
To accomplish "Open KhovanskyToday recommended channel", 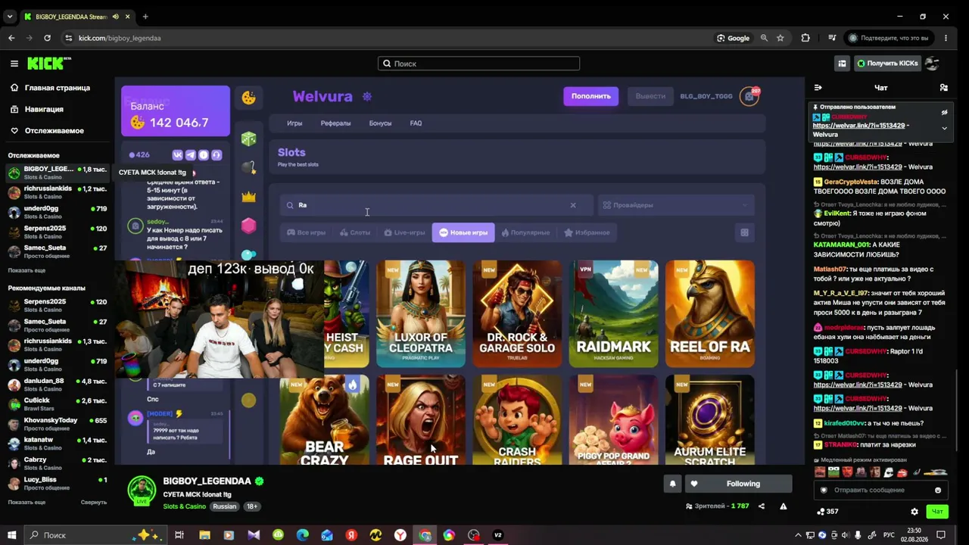I will pyautogui.click(x=58, y=424).
